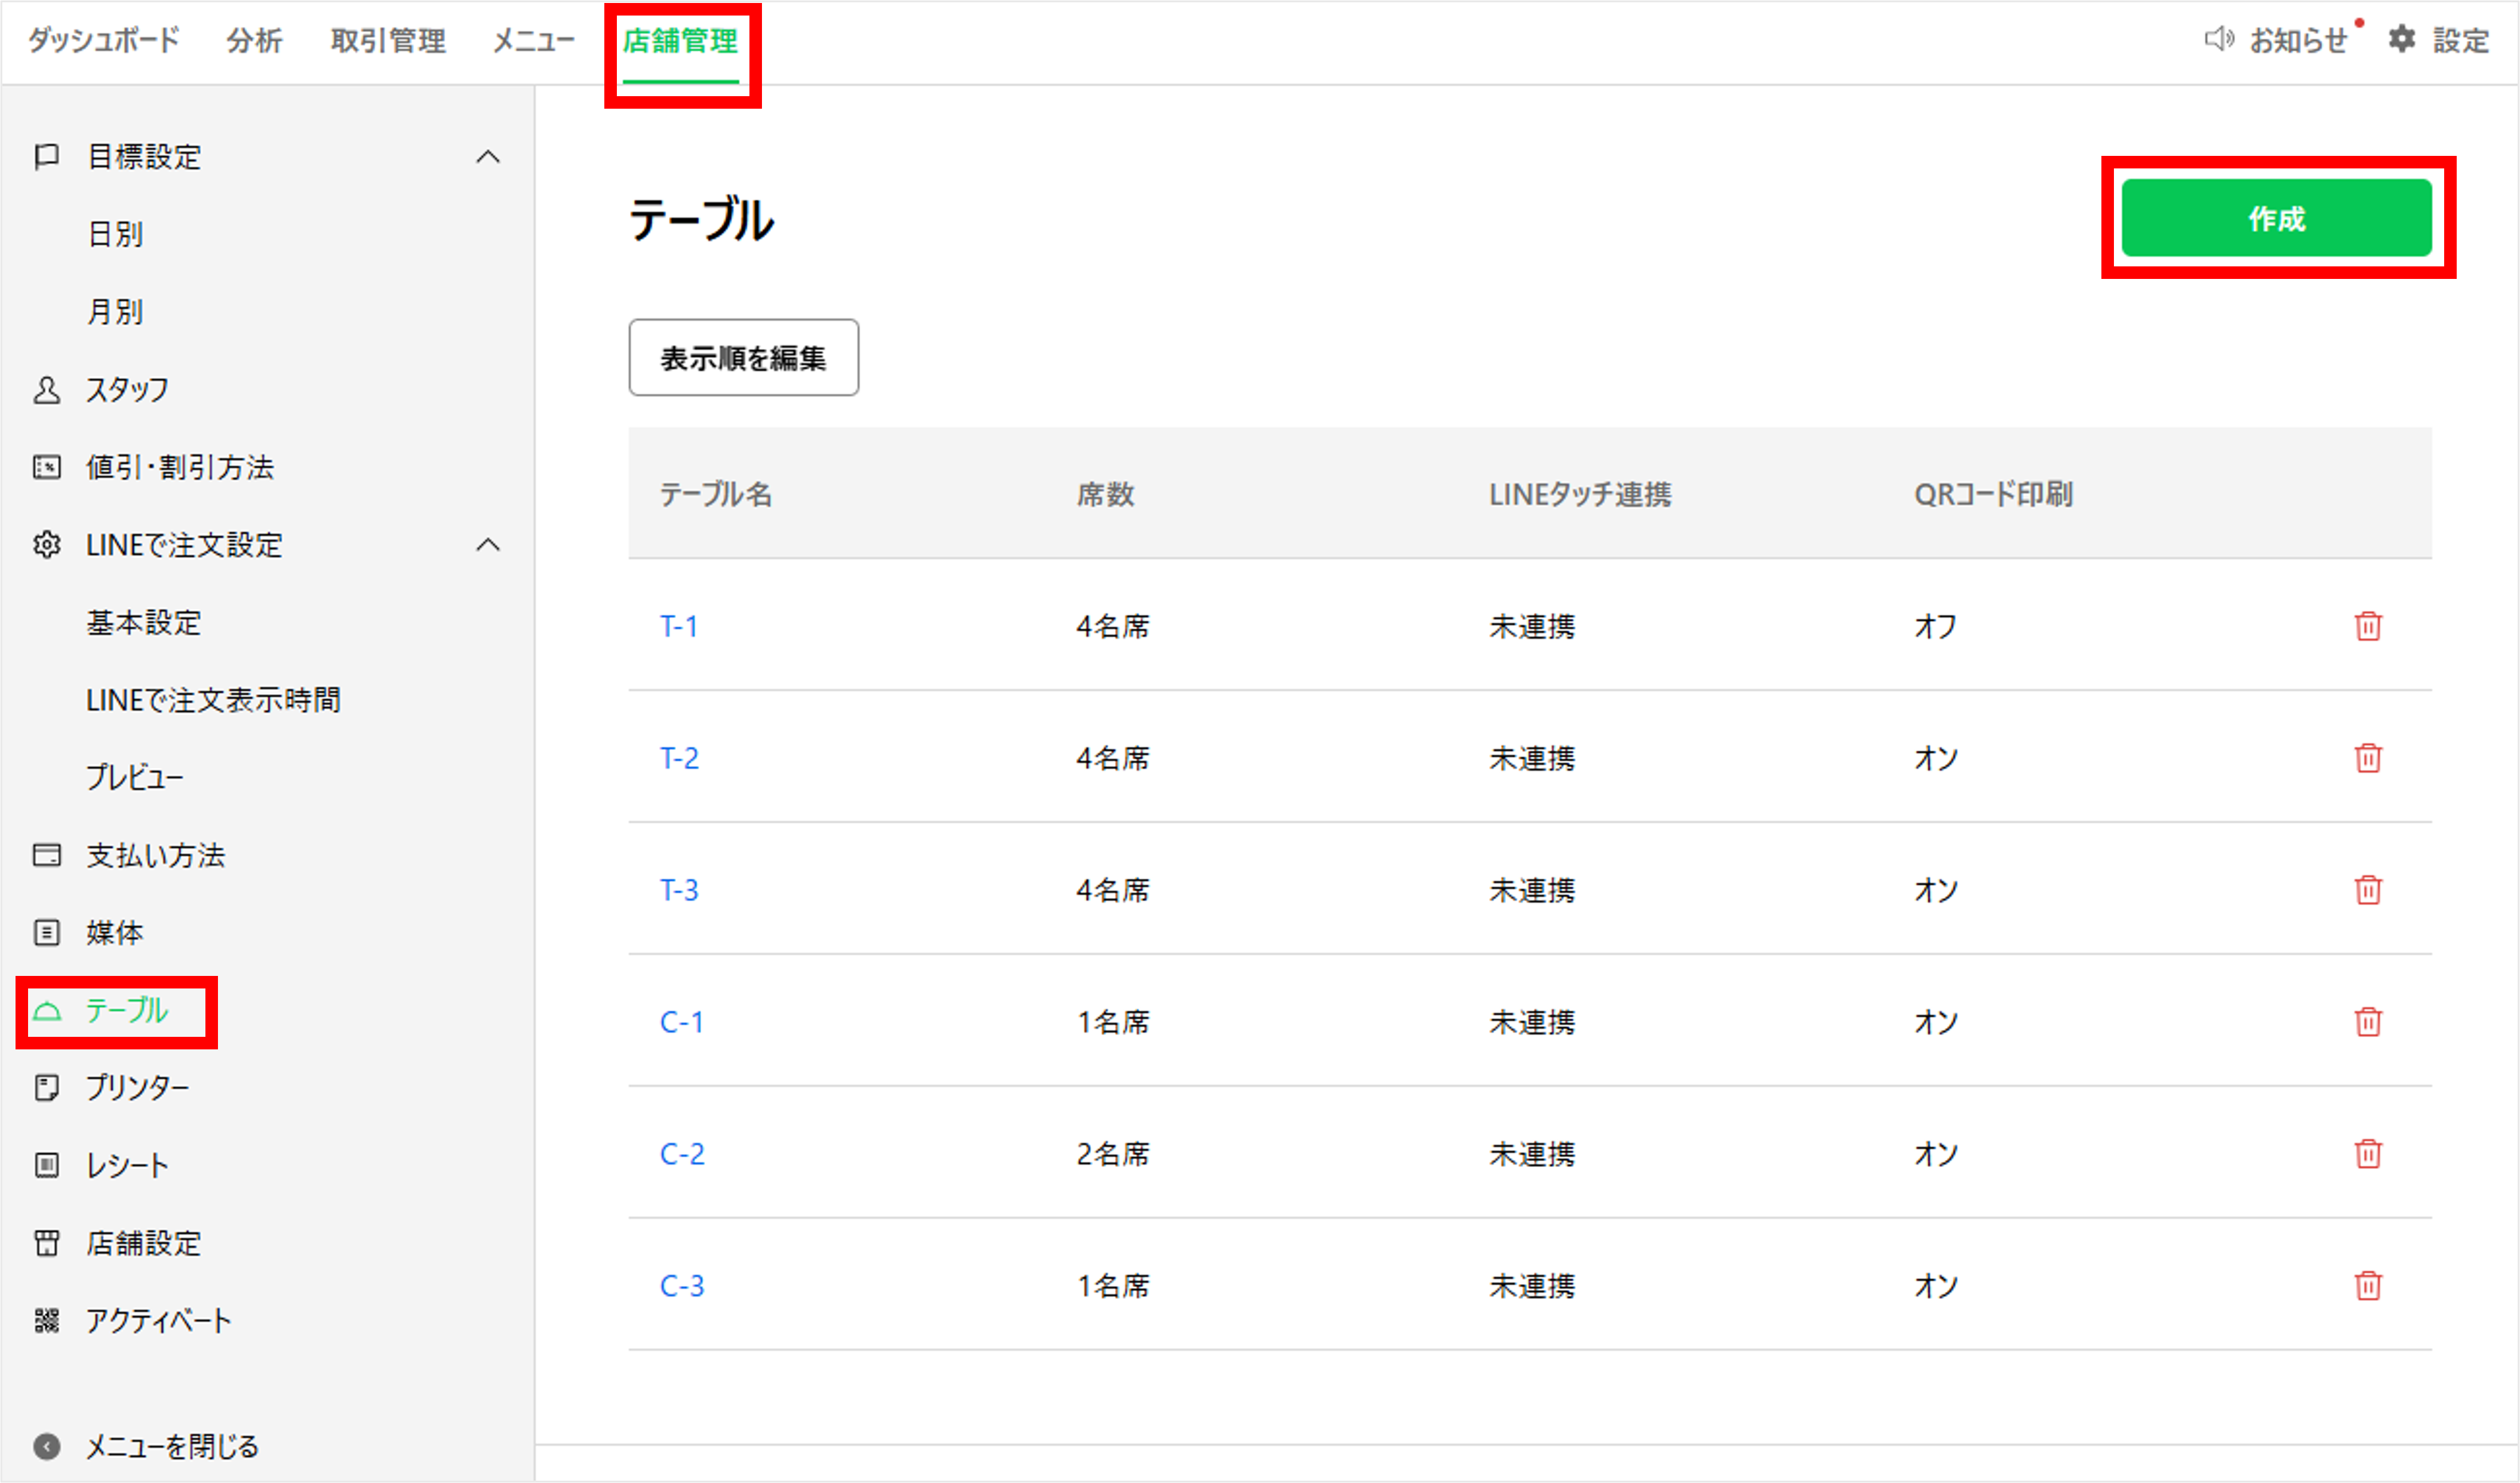Image resolution: width=2520 pixels, height=1483 pixels.
Task: Delete table T-3 with its trash icon
Action: click(2368, 890)
